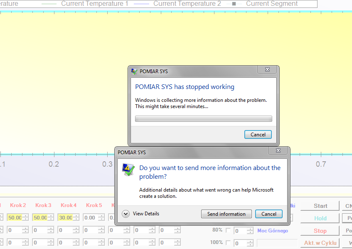This screenshot has width=352, height=249.
Task: Click the Krok 4 column label
Action: click(x=69, y=205)
